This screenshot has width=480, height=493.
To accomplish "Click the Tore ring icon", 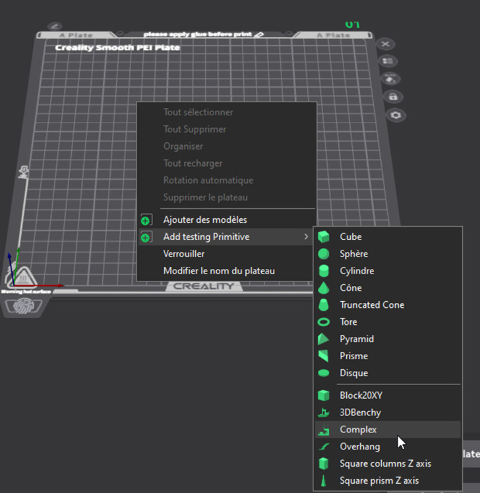I will (323, 322).
